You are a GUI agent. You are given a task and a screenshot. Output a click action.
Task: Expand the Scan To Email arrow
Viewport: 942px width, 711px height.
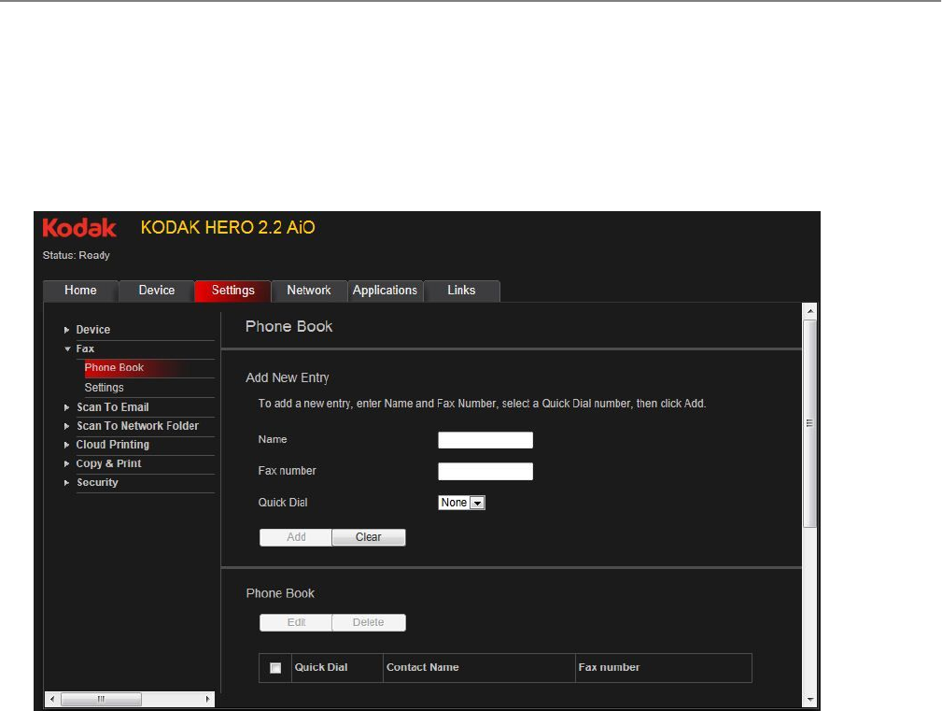[x=66, y=407]
